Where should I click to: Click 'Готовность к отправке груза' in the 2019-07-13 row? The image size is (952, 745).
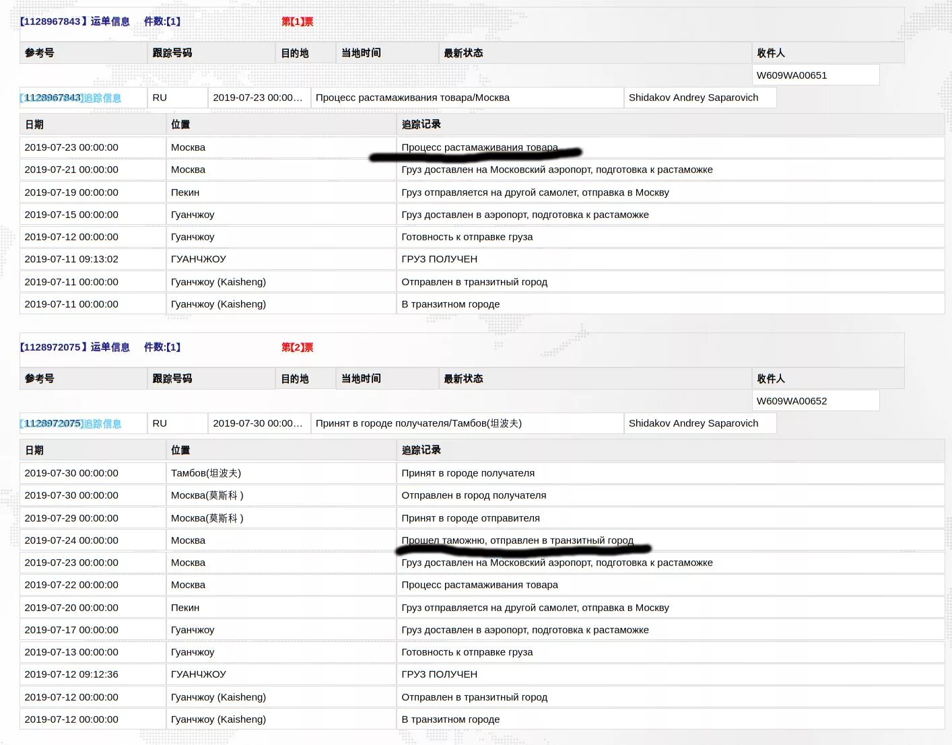point(671,652)
